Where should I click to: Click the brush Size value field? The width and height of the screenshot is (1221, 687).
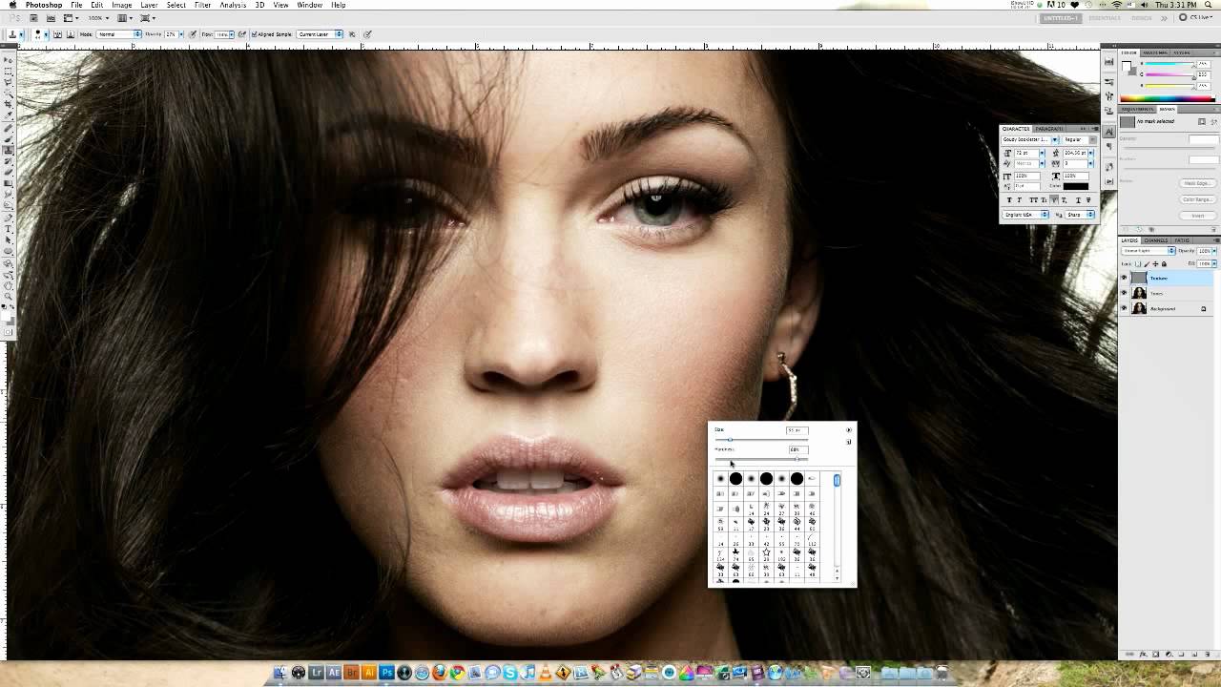tap(797, 430)
